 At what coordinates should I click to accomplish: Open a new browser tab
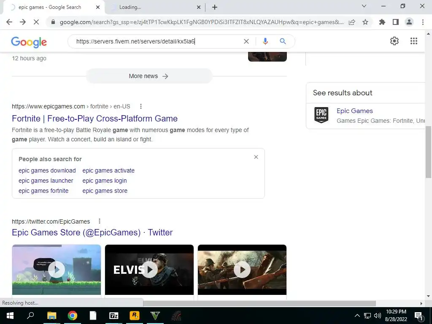pos(215,7)
